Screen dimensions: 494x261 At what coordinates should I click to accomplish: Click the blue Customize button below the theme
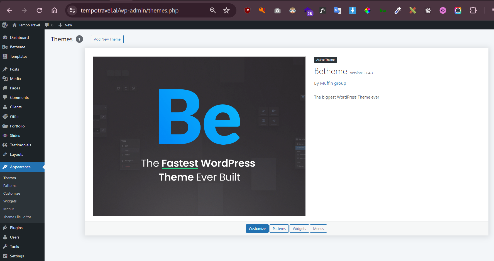tap(257, 229)
